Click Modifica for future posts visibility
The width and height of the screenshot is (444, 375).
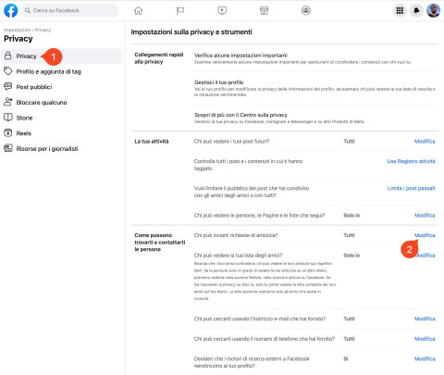425,142
